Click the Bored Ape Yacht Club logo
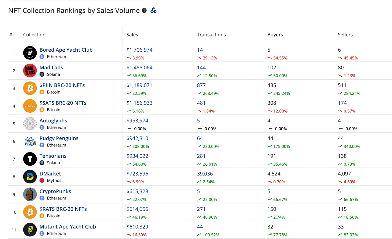This screenshot has height=239, width=392. pos(30,53)
